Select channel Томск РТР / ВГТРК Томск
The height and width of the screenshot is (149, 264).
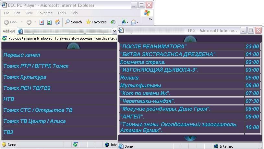60,66
